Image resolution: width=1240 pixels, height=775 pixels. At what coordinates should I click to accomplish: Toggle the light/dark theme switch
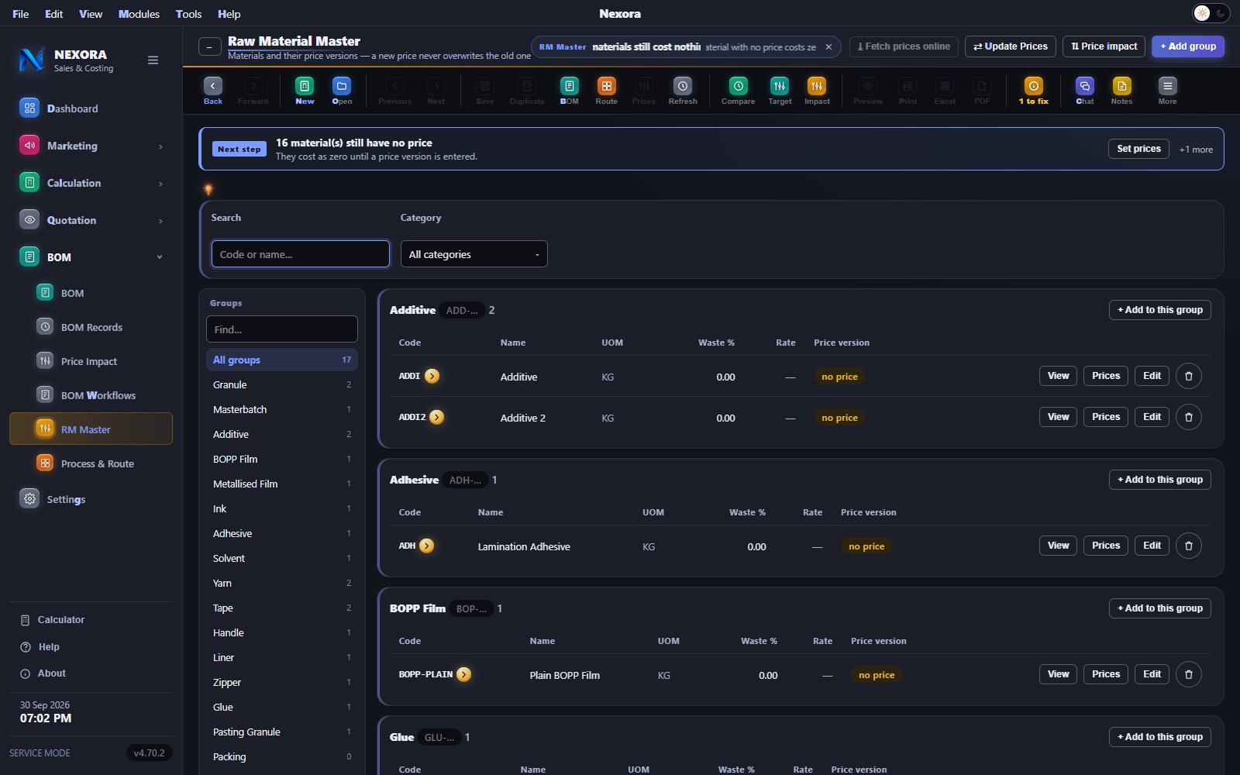pyautogui.click(x=1211, y=13)
